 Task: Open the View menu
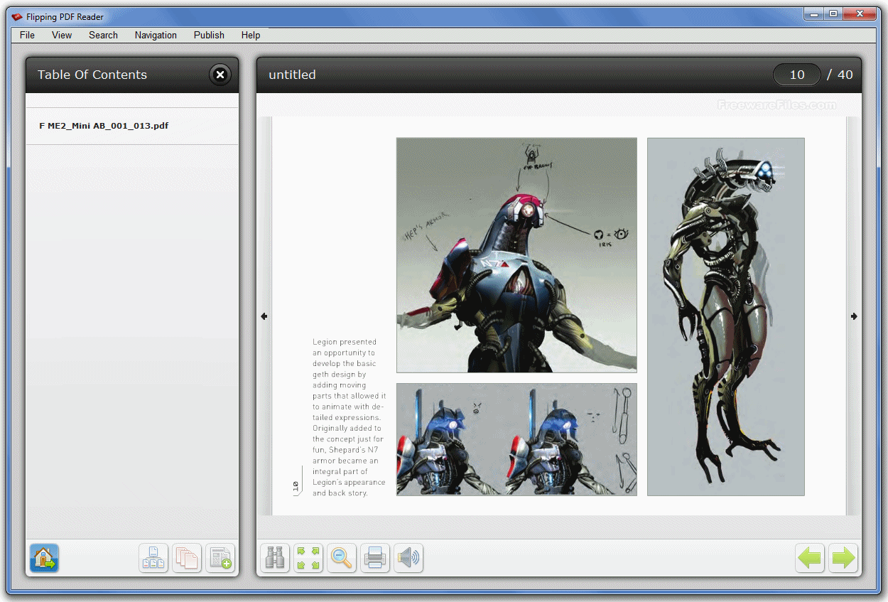(x=62, y=35)
